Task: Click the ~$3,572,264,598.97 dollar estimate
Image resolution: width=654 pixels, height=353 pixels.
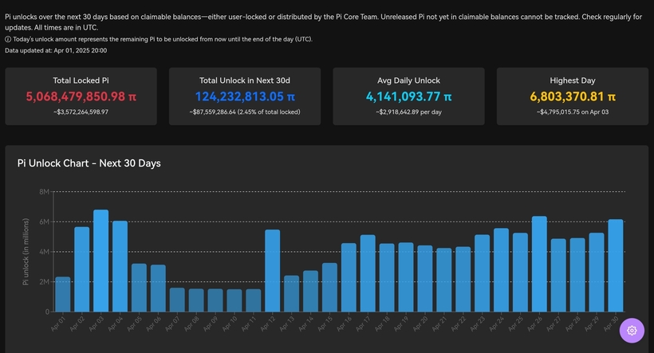Action: pyautogui.click(x=81, y=112)
